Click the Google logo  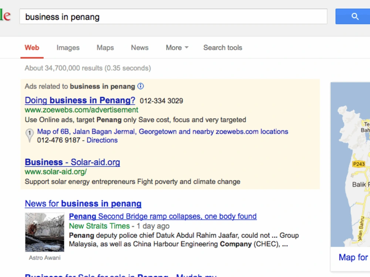click(x=5, y=15)
